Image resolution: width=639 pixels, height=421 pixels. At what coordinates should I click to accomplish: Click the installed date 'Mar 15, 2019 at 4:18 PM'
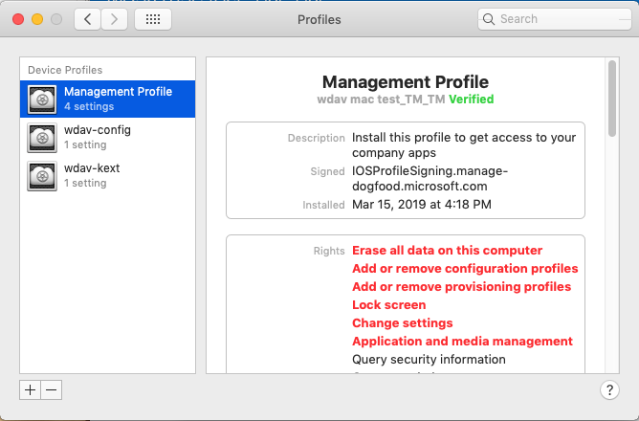422,204
